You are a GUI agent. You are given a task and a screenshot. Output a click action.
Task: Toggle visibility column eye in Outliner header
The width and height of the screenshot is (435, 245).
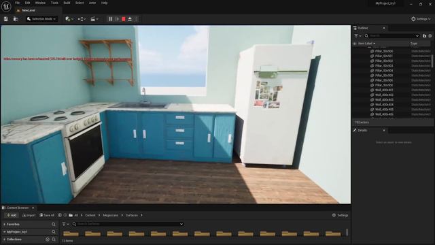tap(355, 44)
